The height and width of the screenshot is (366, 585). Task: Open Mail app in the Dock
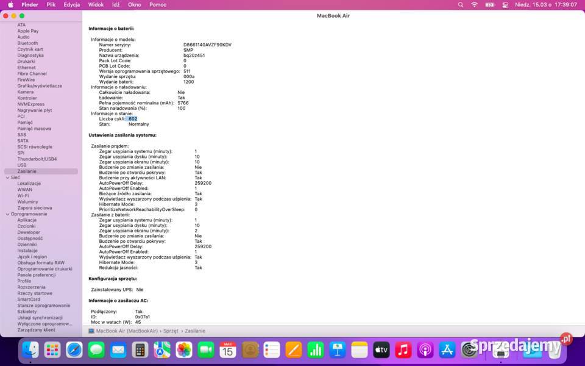pyautogui.click(x=118, y=350)
